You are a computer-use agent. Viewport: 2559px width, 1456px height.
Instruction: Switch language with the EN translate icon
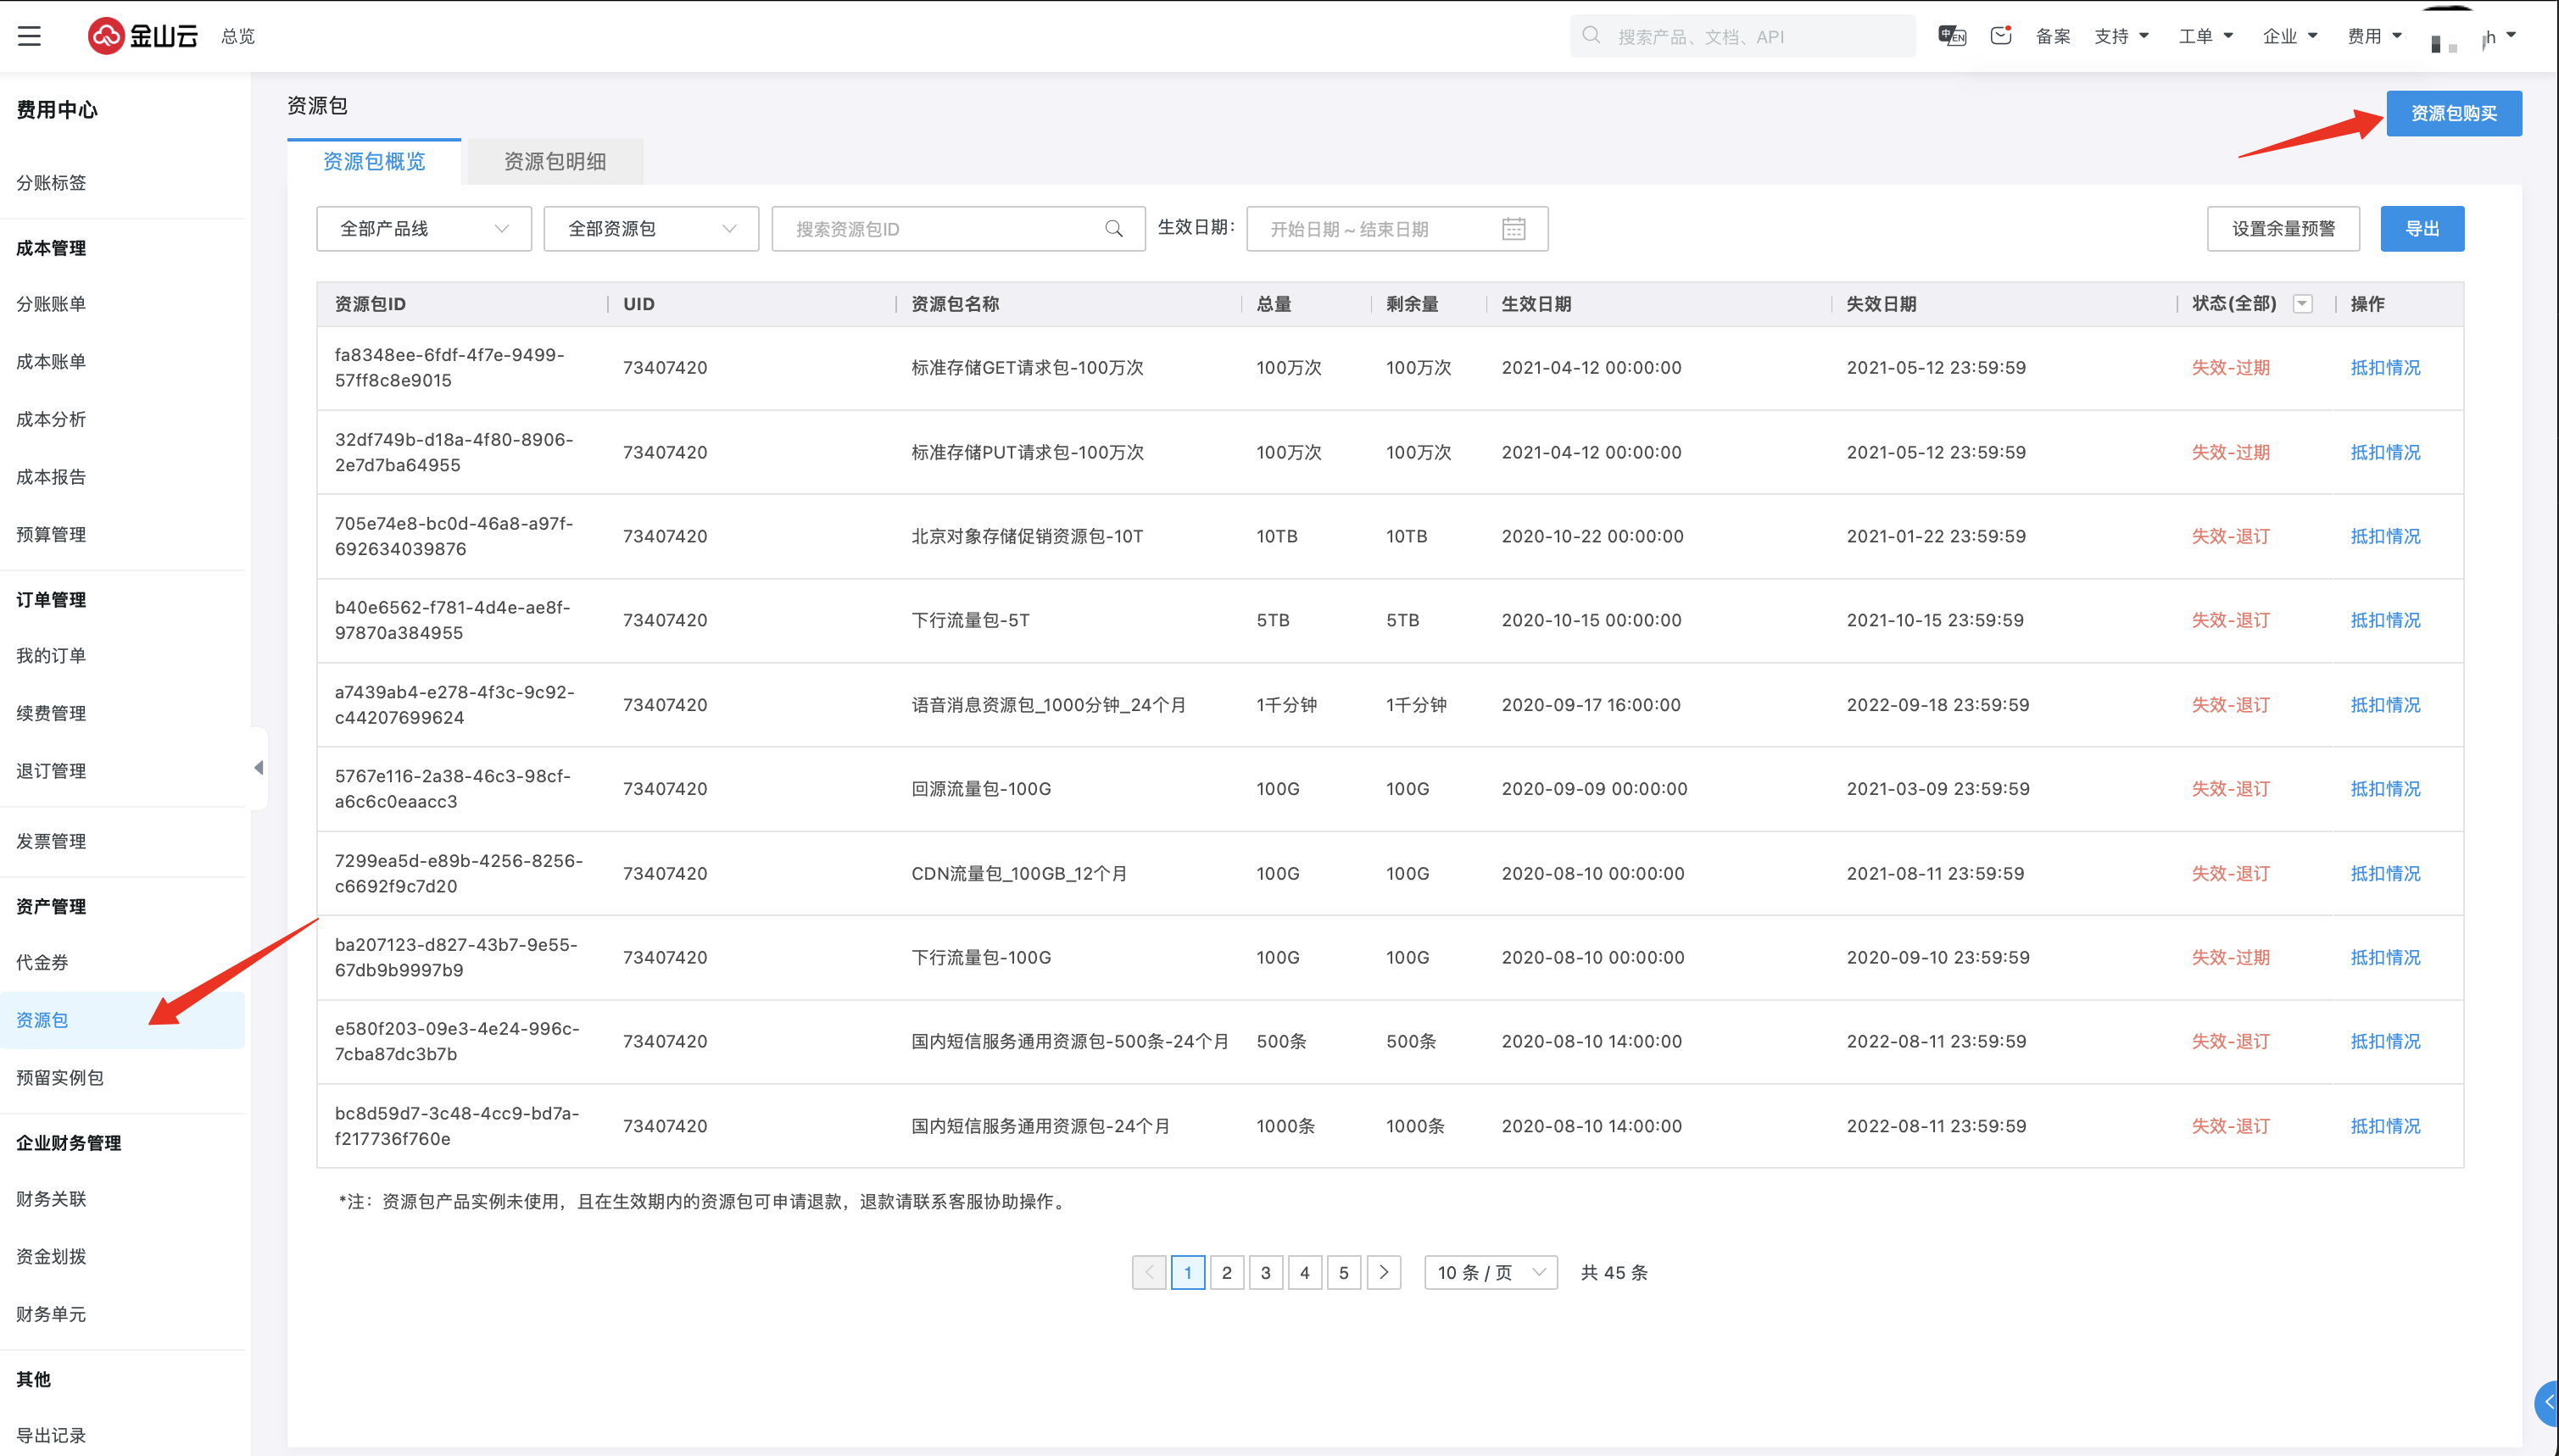pos(1951,36)
